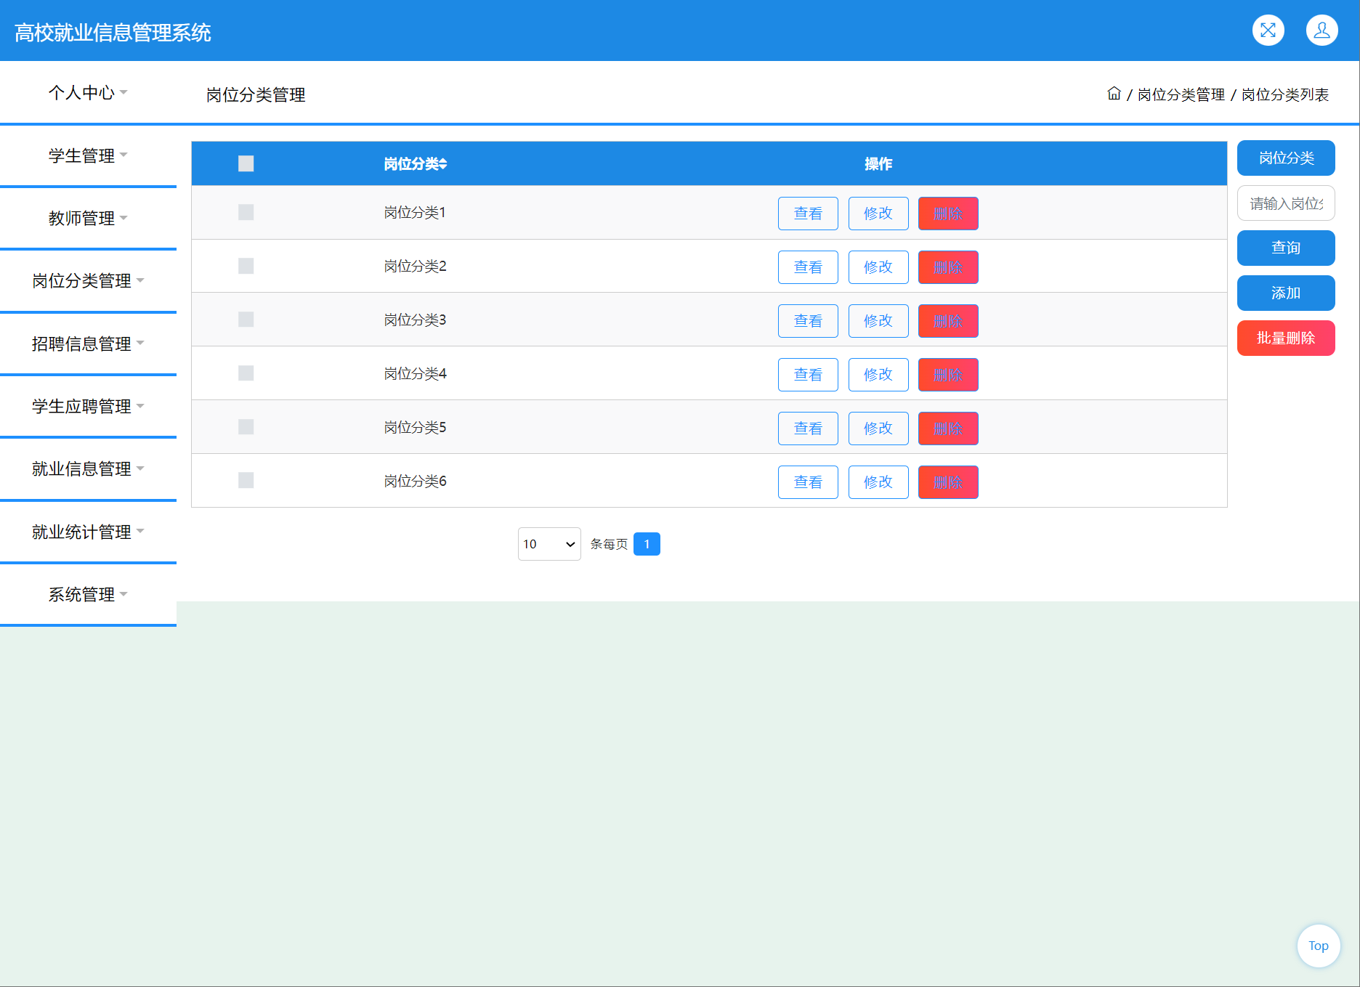
Task: Tick checkbox for 岗位分类4 row
Action: [246, 373]
